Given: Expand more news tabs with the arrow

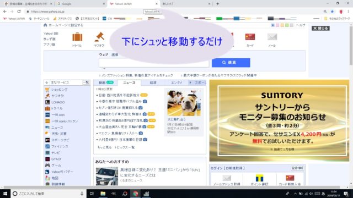Looking at the screenshot, I should 190,82.
